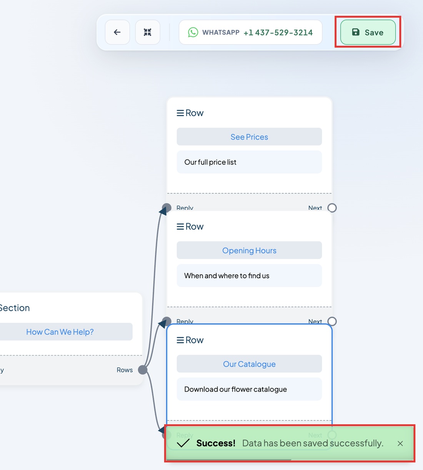
Task: Save the flow with the Save button
Action: [x=368, y=32]
